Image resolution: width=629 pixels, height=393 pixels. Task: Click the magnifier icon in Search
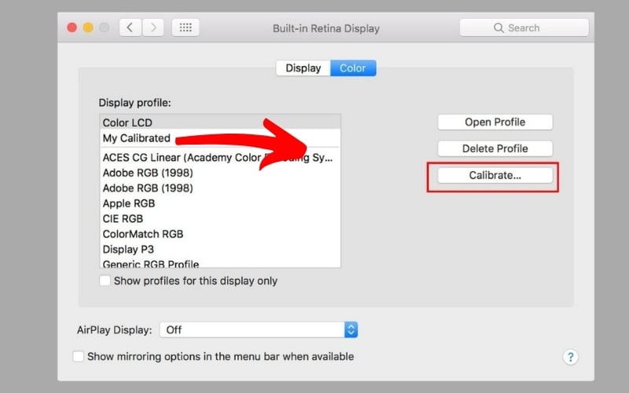(x=498, y=28)
